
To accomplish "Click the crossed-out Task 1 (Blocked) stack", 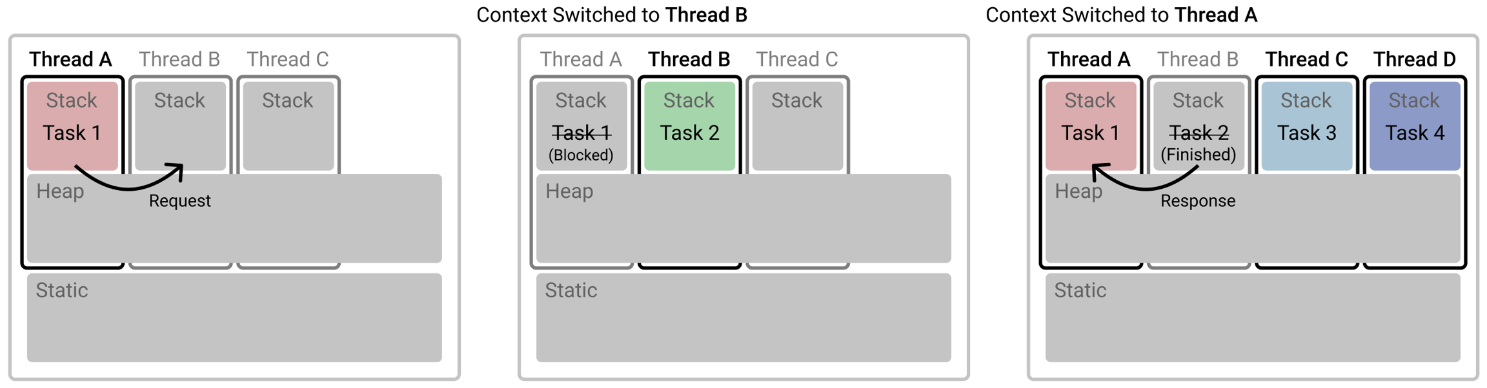I will (581, 126).
